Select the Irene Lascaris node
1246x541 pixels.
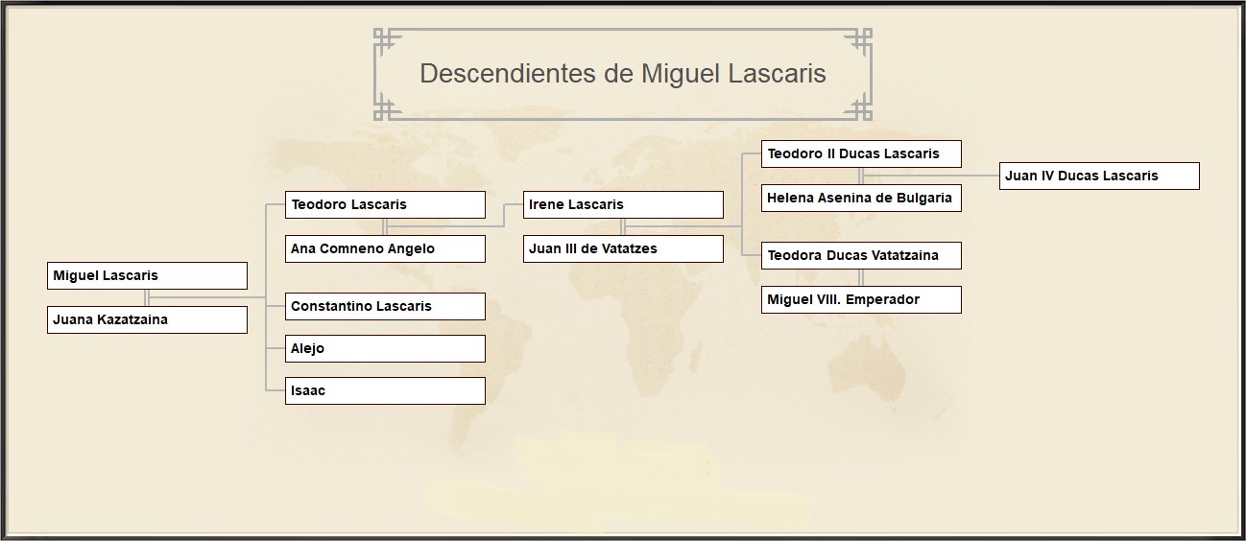tap(623, 204)
